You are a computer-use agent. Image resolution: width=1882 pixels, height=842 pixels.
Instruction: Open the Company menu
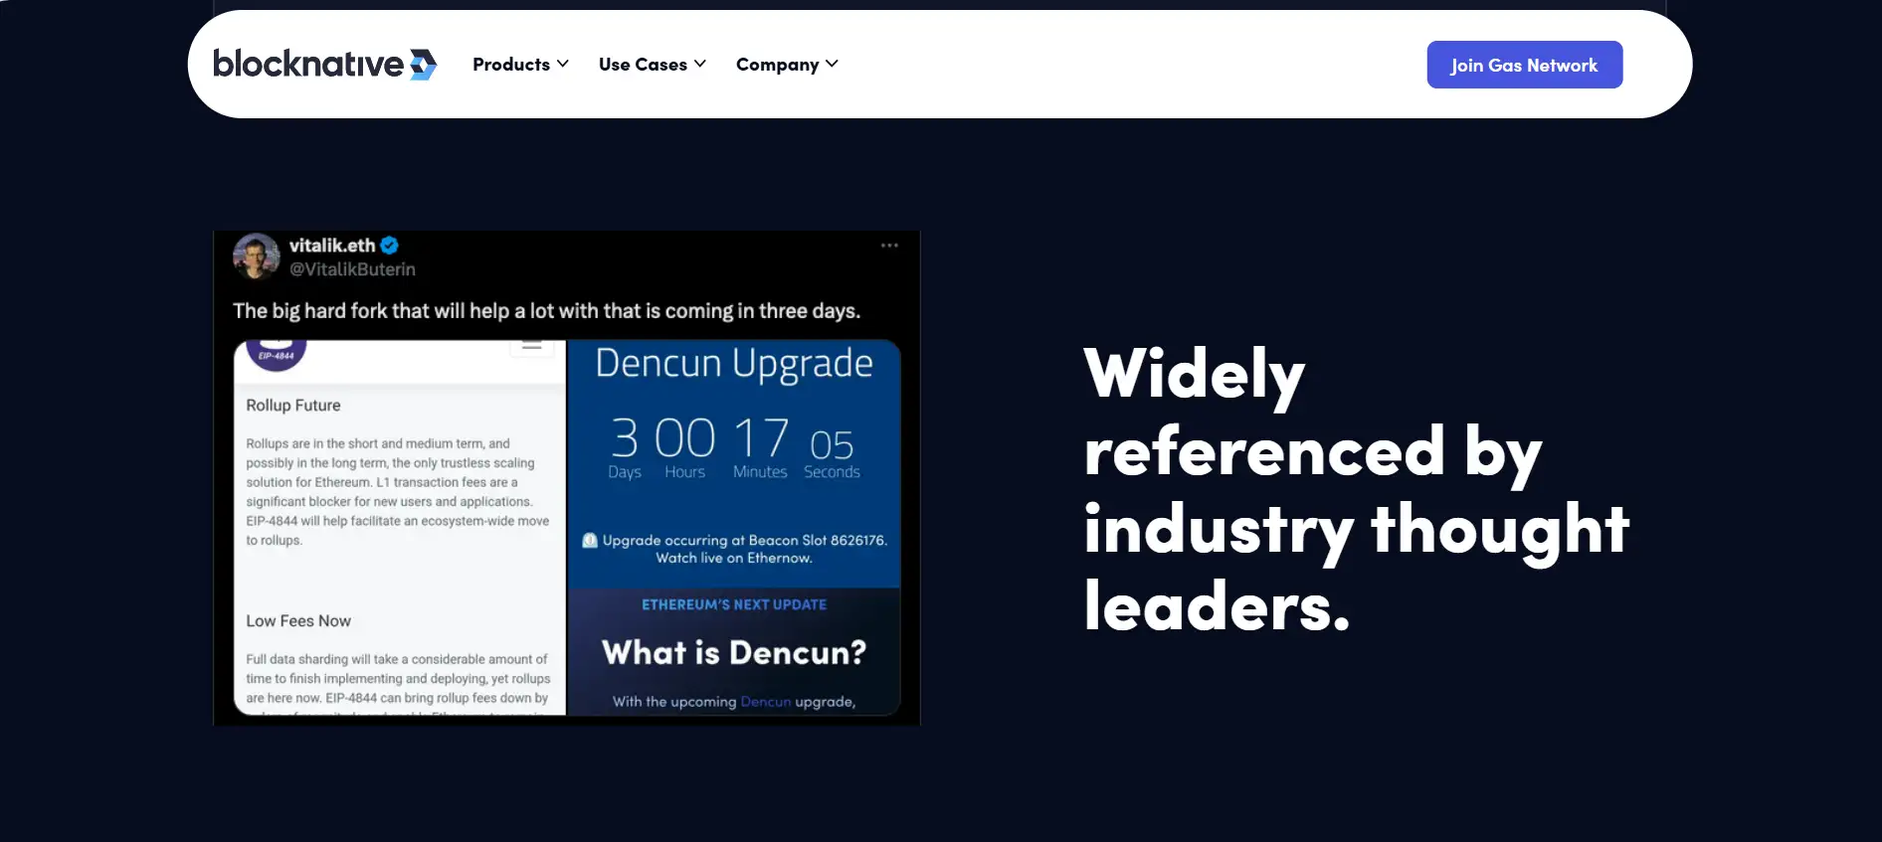click(777, 65)
